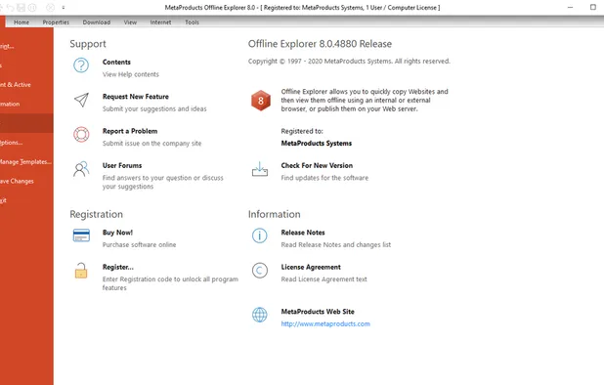
Task: Click the globe MetaProducts Web Site icon
Action: click(x=260, y=315)
